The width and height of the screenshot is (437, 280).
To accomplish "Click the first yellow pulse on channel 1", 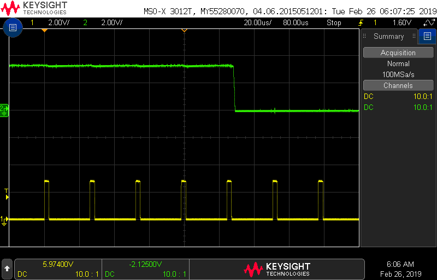I will (x=46, y=200).
